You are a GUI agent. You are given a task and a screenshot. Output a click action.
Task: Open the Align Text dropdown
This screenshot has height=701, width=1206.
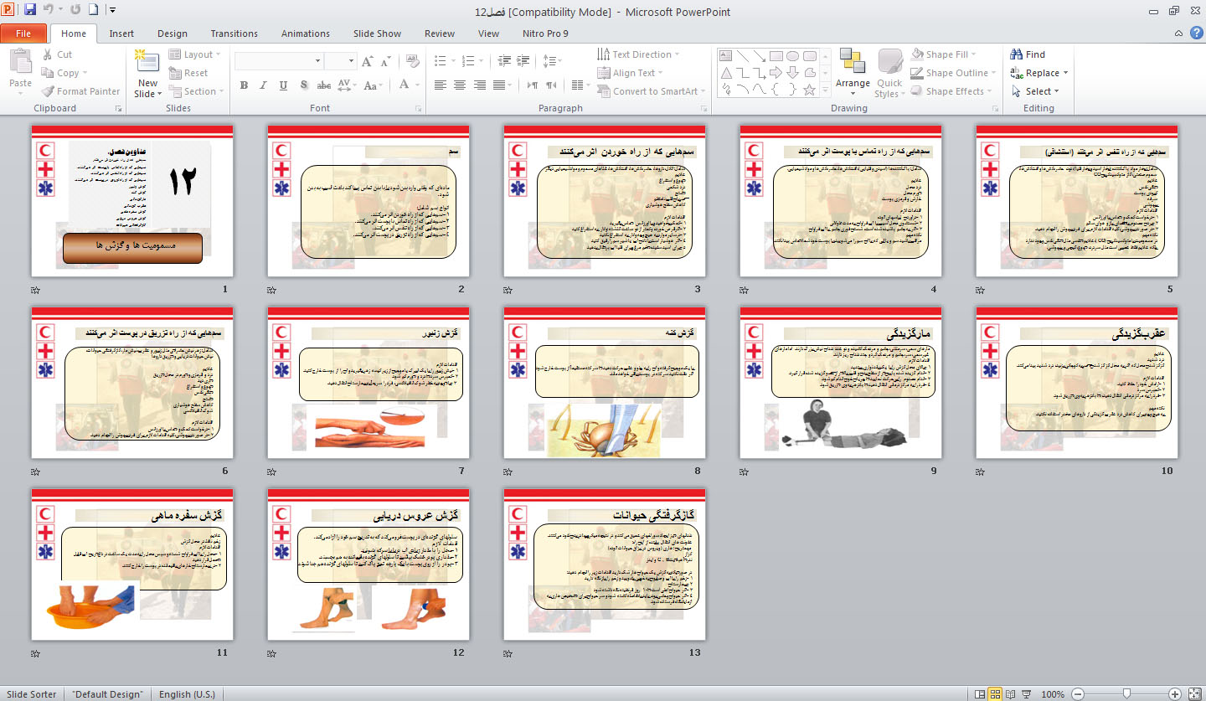pos(630,73)
